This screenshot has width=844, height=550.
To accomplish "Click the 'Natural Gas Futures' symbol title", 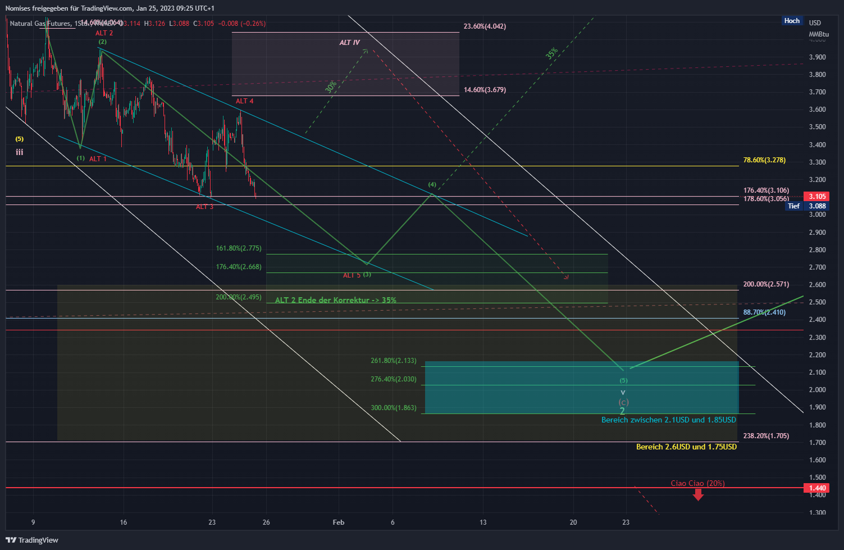I will pos(40,24).
